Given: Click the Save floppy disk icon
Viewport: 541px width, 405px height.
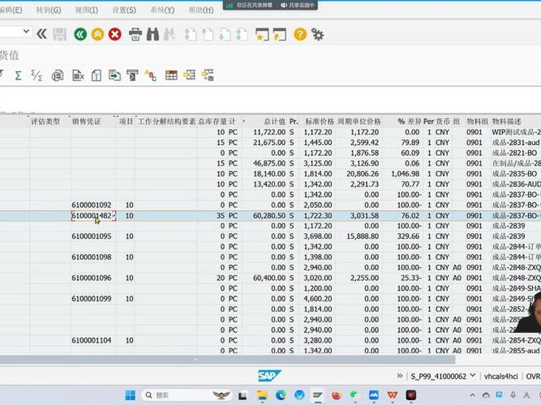Looking at the screenshot, I should (x=60, y=34).
